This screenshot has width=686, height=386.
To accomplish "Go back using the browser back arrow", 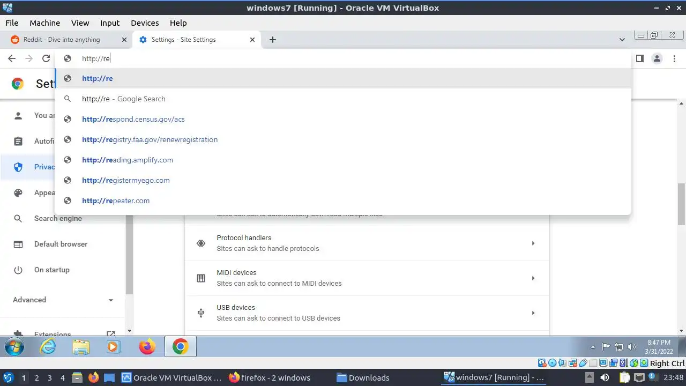I will pos(12,58).
